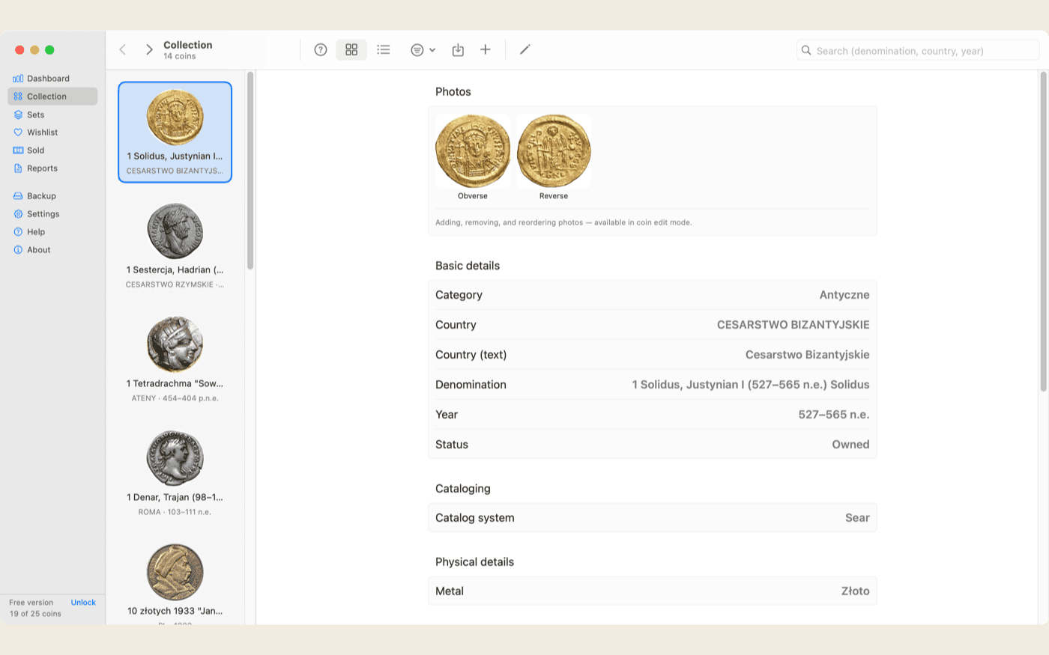1049x655 pixels.
Task: Click the coin list scrollbar
Action: [250, 171]
